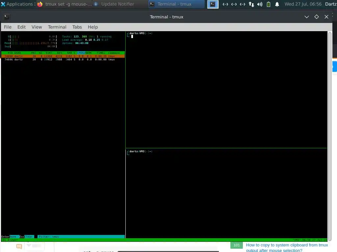Sort htop by the Command column header
This screenshot has width=337, height=252.
(114, 53)
